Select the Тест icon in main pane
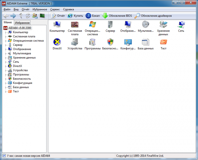The image size is (198, 160). (163, 42)
